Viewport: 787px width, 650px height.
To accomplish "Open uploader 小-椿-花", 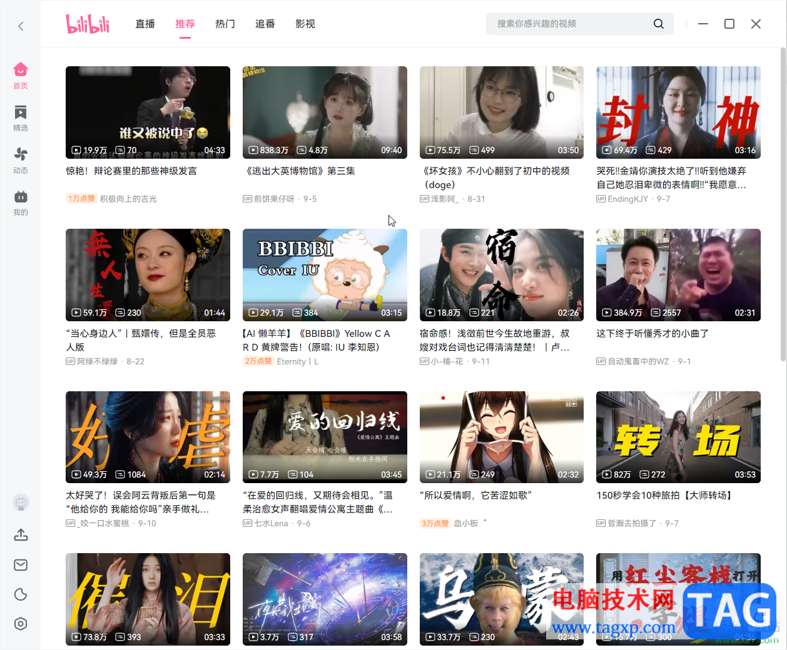I will (x=447, y=361).
